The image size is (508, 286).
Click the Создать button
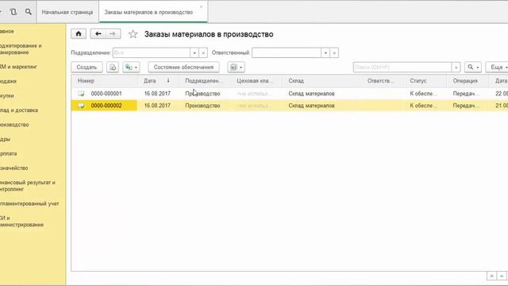pyautogui.click(x=87, y=67)
